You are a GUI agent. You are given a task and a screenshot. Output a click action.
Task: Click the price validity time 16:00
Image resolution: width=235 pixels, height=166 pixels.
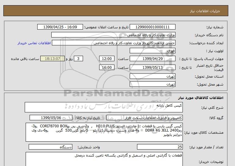coord(107,67)
